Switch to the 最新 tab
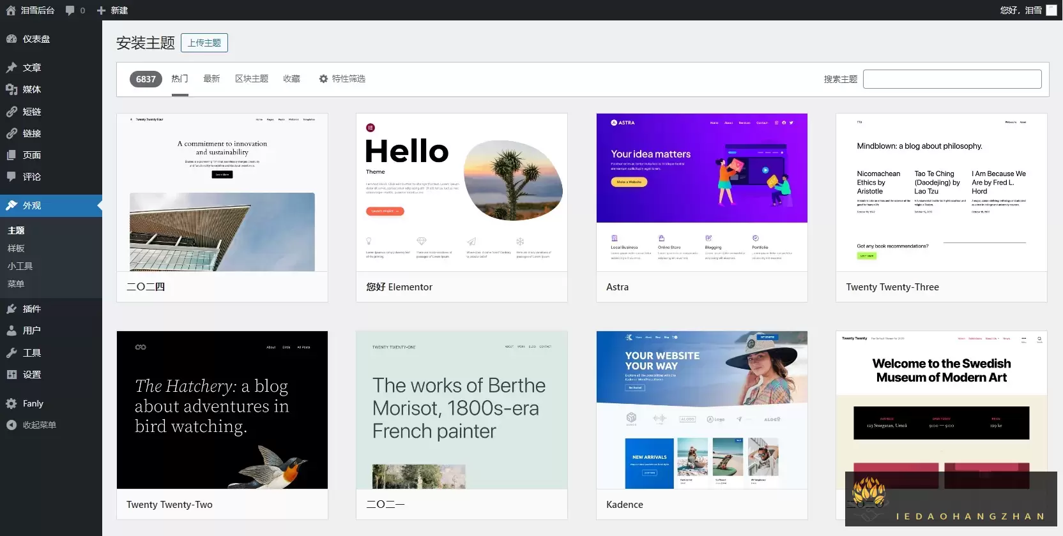The width and height of the screenshot is (1063, 536). click(211, 78)
